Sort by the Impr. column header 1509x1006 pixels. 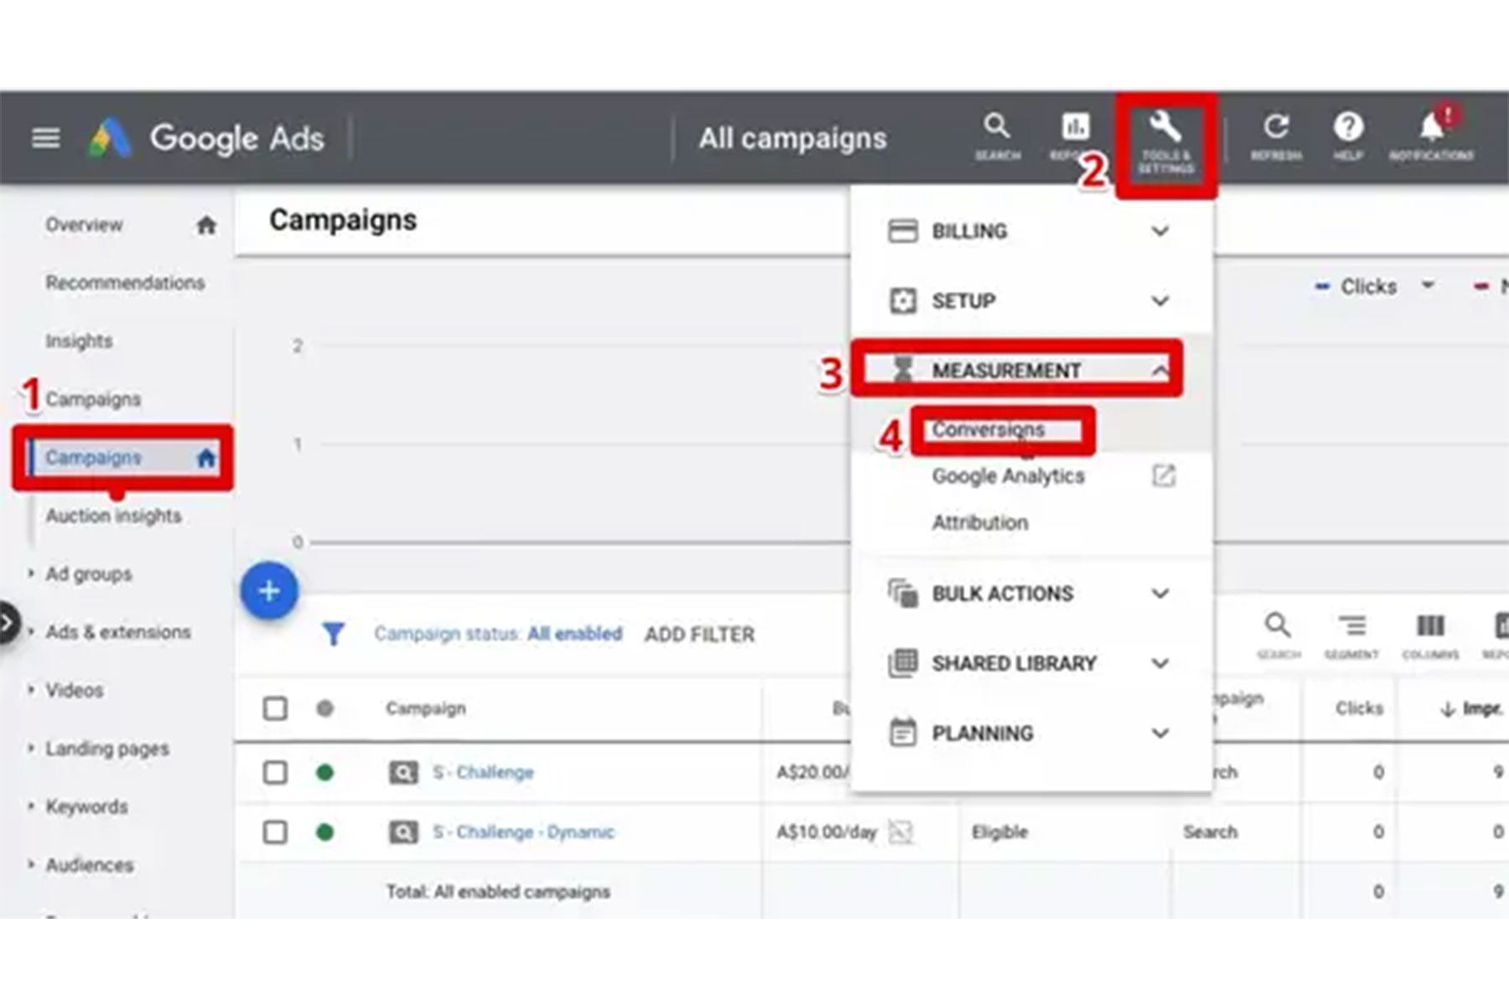[1472, 709]
